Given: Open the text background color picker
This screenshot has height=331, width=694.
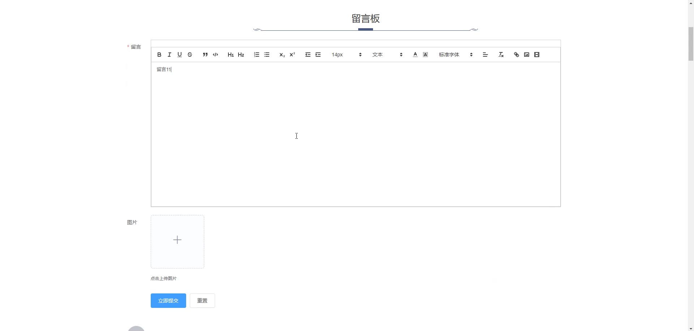Looking at the screenshot, I should 425,55.
